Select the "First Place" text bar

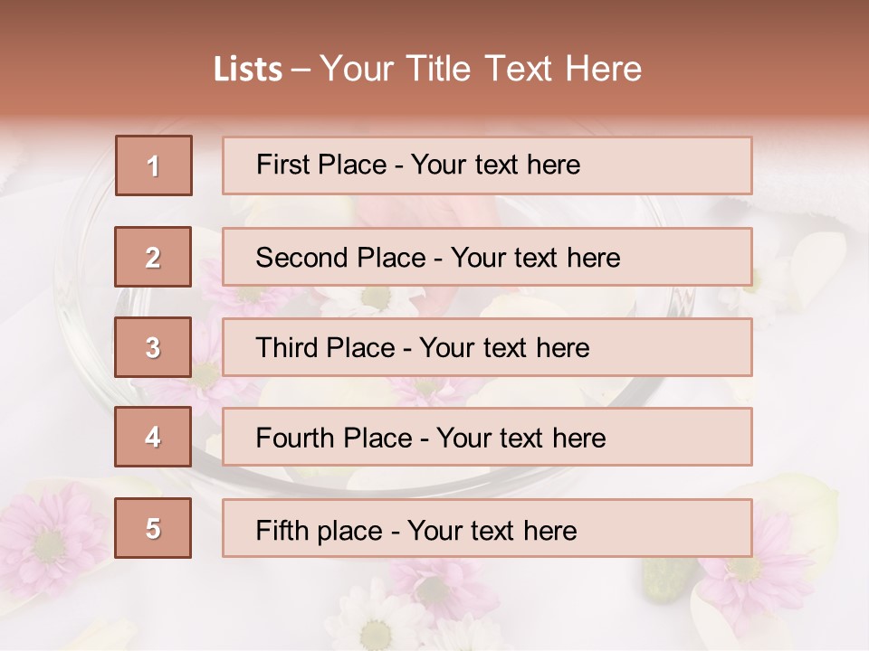tap(487, 165)
